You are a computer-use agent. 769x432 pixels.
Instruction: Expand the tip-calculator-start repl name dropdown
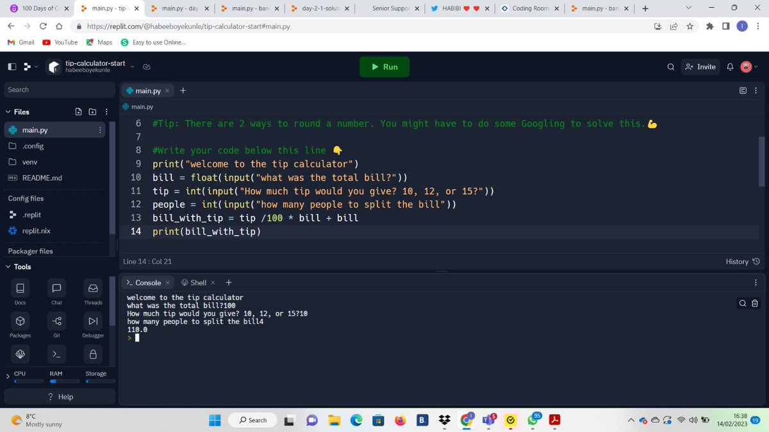133,66
